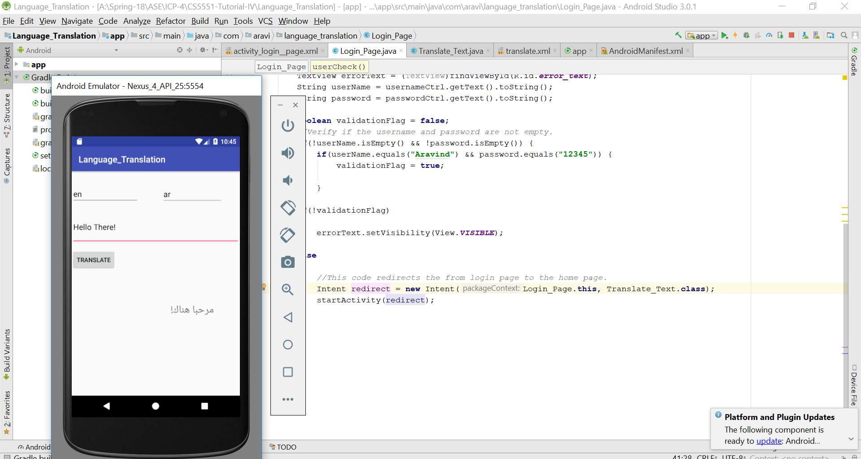Click userCheck() breadcrumb in editor
This screenshot has height=459, width=861.
click(x=339, y=67)
